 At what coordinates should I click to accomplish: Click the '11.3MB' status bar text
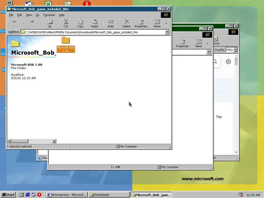(115, 167)
